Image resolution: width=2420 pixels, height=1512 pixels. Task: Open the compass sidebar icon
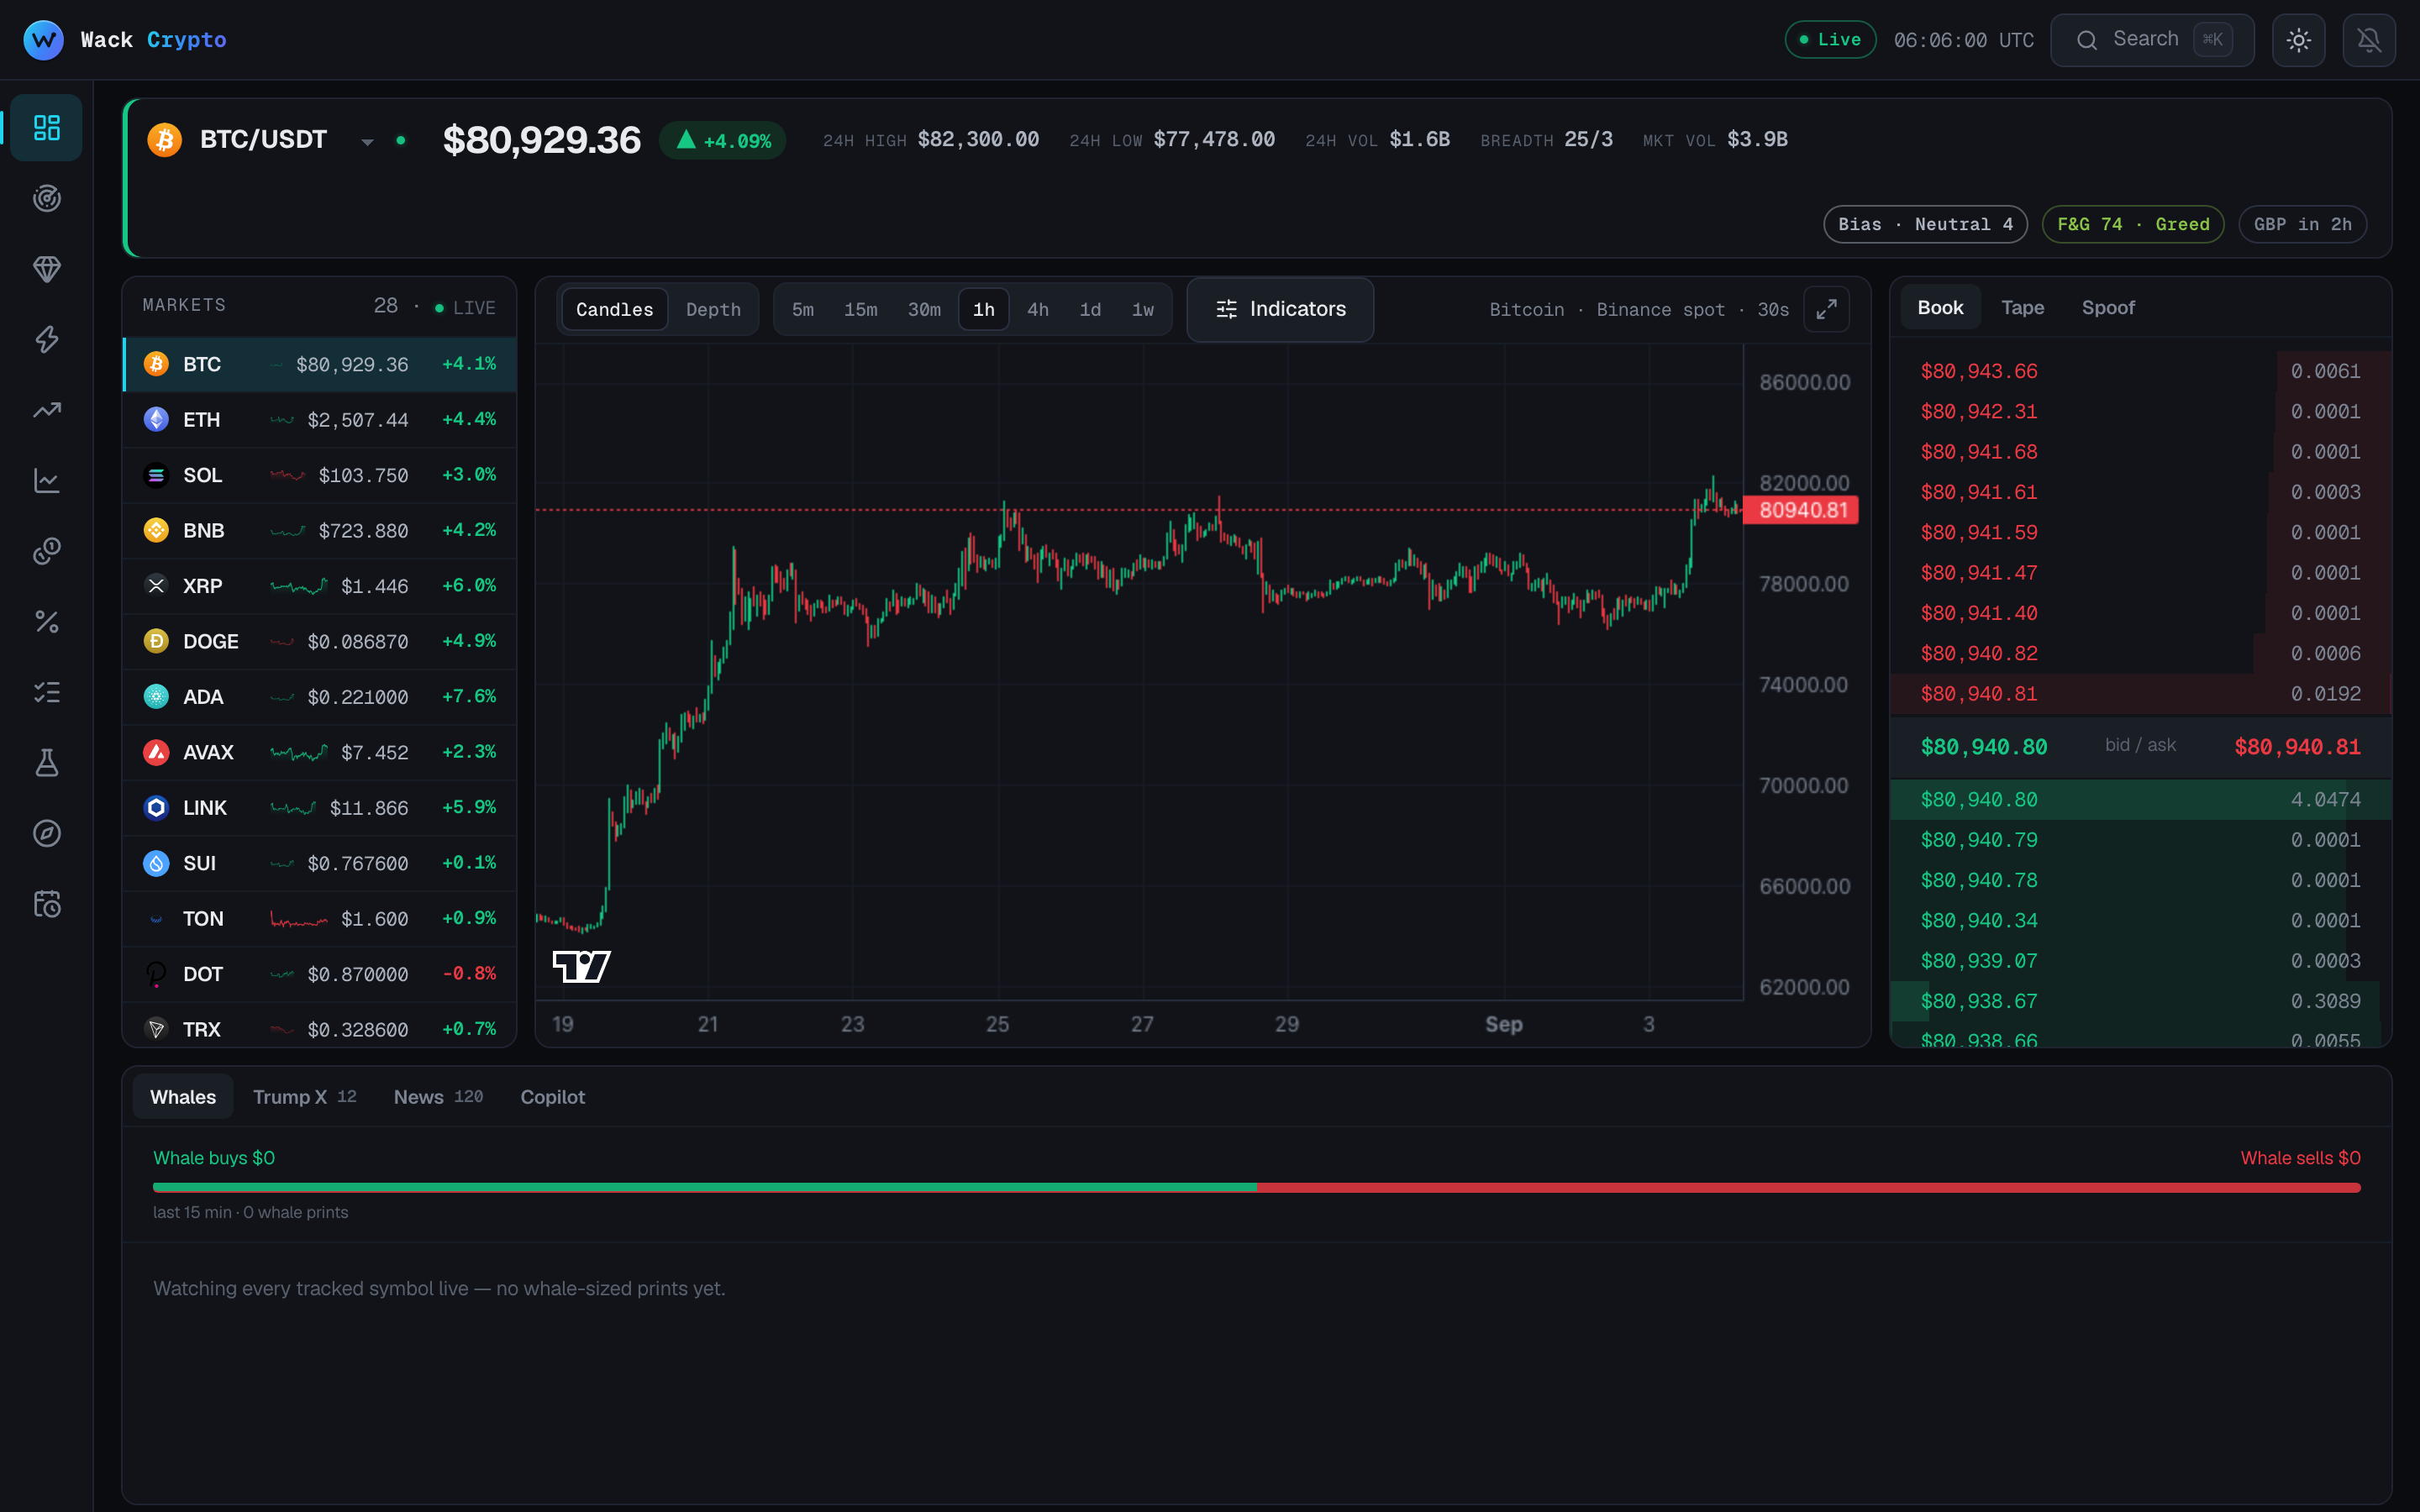pyautogui.click(x=47, y=833)
